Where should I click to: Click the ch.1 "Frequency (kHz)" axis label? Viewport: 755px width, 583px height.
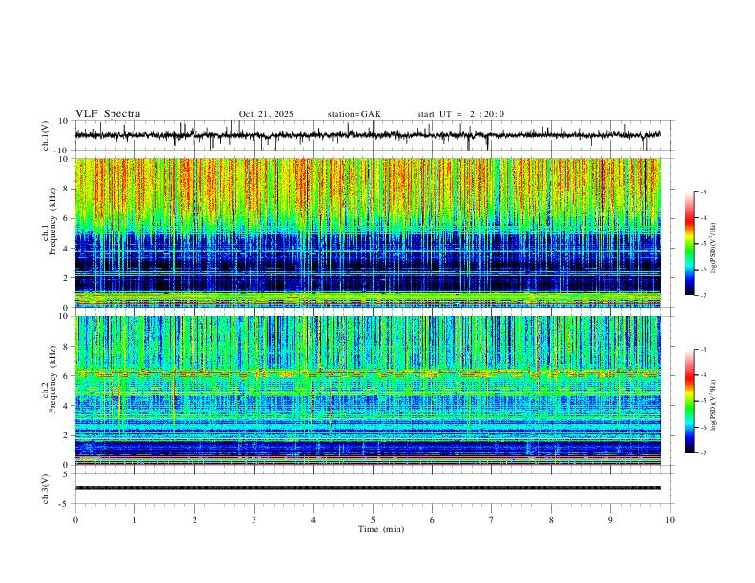[52, 221]
